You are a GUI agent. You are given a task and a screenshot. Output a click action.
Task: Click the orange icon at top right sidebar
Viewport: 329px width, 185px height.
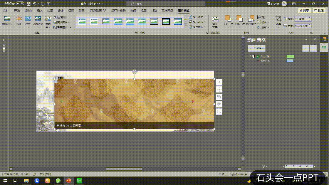click(324, 39)
